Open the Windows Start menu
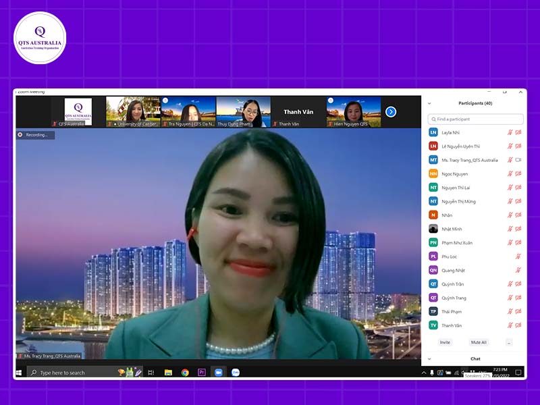Image resolution: width=540 pixels, height=405 pixels. pyautogui.click(x=19, y=373)
